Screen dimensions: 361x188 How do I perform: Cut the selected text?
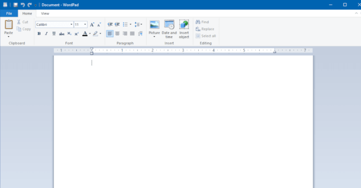23,22
